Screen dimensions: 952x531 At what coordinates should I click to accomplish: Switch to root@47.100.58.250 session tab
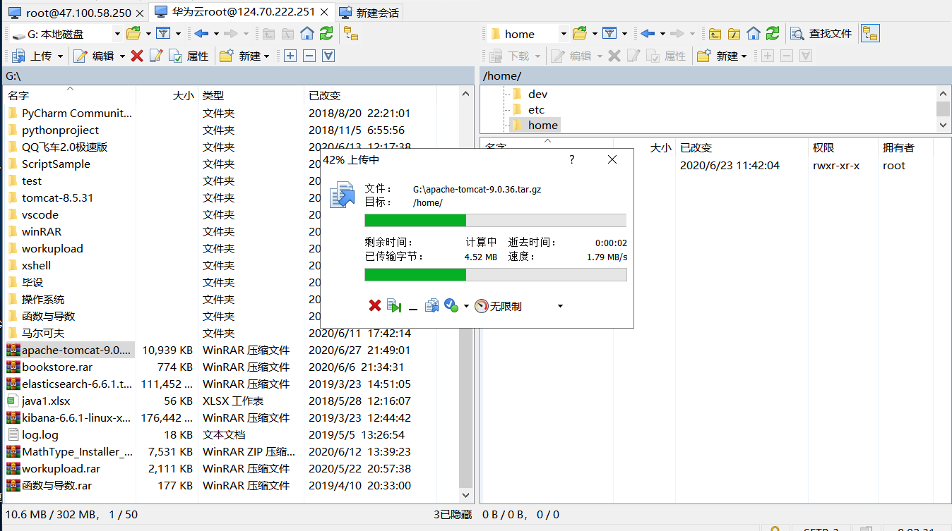pyautogui.click(x=77, y=12)
